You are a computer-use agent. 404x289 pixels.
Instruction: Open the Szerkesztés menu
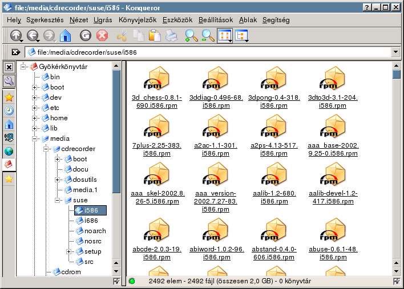click(45, 20)
